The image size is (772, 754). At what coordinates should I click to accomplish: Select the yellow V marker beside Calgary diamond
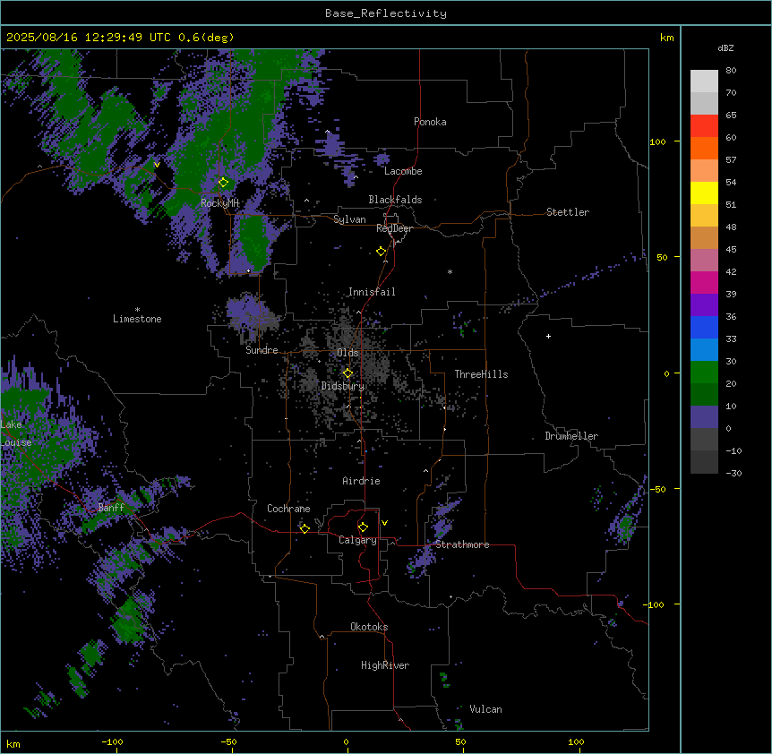pos(384,523)
